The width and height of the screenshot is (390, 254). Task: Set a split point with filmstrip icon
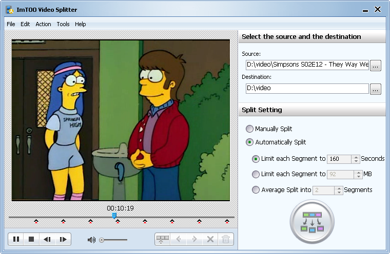[163, 239]
